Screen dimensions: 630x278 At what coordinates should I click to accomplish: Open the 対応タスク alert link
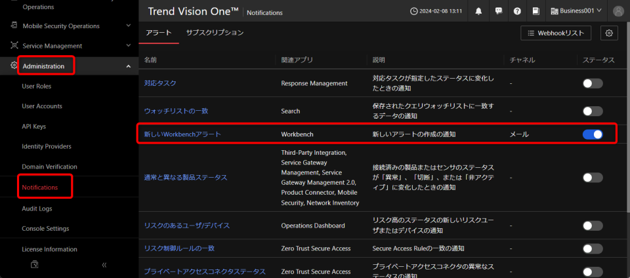(160, 83)
